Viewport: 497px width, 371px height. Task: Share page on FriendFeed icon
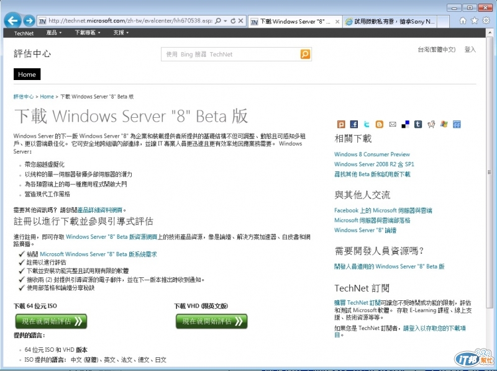(x=457, y=125)
